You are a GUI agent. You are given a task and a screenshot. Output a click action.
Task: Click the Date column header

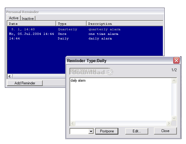[x=31, y=24]
